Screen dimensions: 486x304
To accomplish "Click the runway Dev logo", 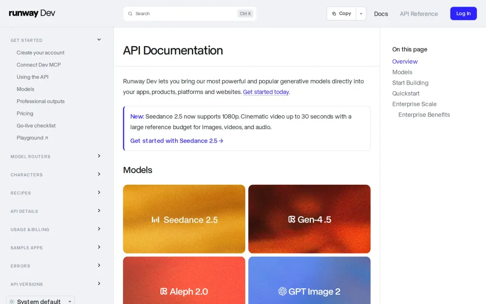I will [x=32, y=13].
